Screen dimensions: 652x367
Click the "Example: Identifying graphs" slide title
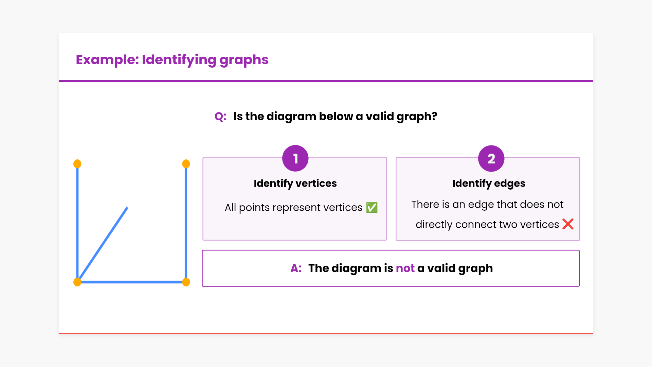click(172, 60)
